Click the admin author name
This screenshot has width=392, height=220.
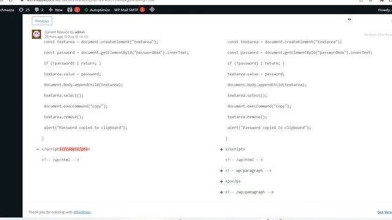tap(80, 32)
